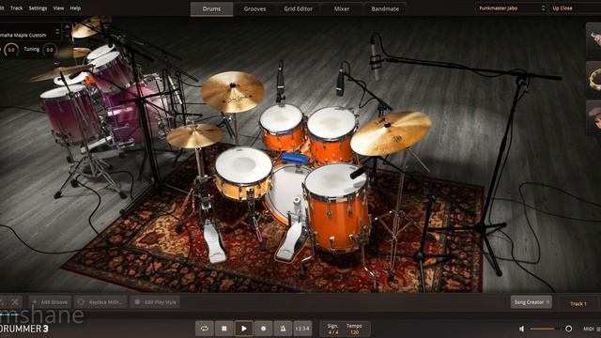
Task: Open the Track menu
Action: tap(16, 8)
